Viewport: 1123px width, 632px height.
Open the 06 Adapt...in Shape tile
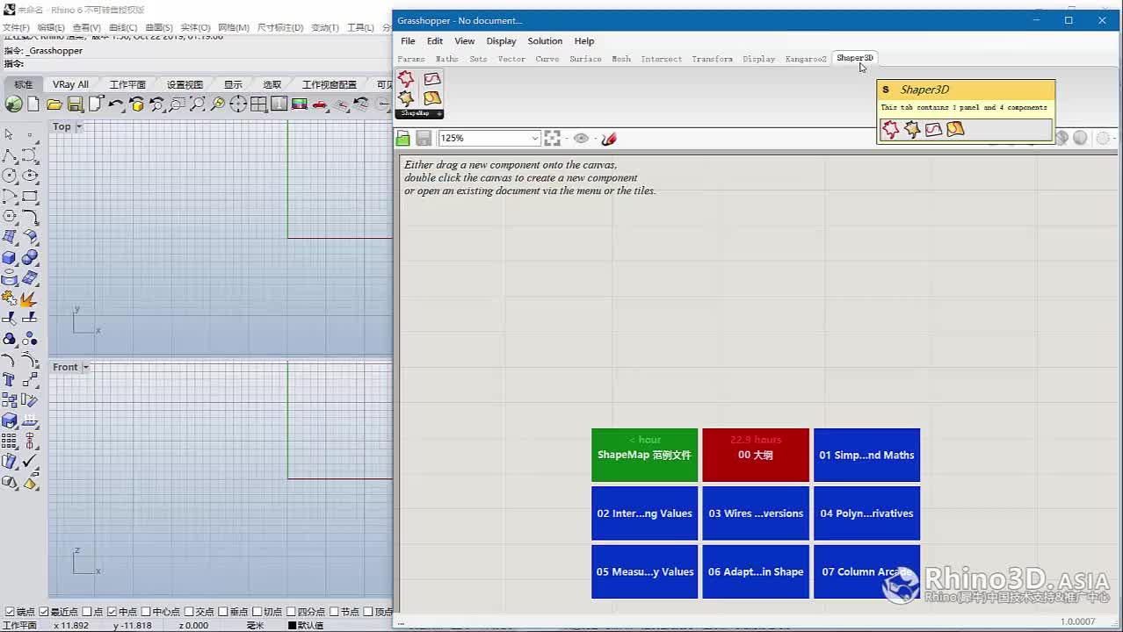[x=756, y=571]
